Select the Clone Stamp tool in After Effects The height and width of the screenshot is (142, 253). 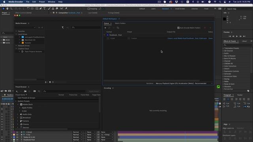pyautogui.click(x=53, y=9)
